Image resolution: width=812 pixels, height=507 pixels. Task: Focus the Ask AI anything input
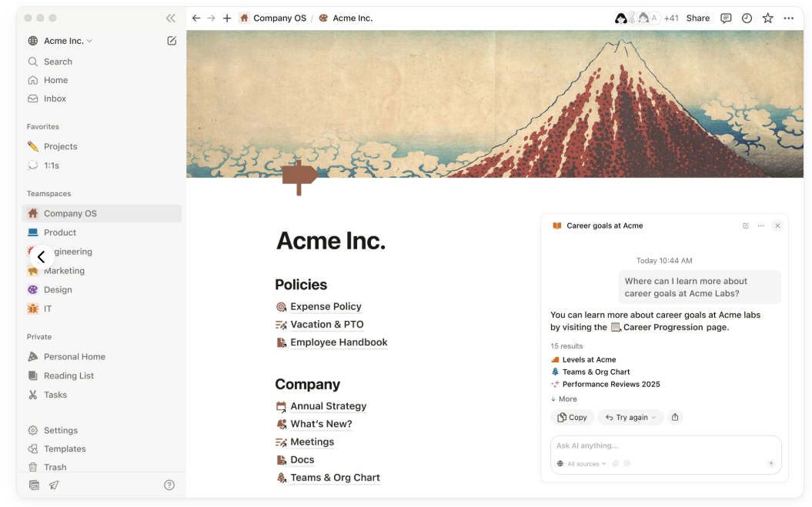666,446
